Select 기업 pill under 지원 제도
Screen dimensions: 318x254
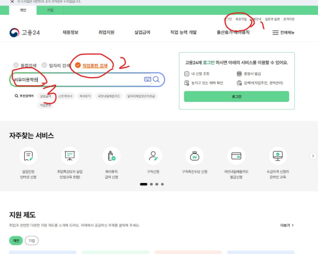[x=31, y=240]
